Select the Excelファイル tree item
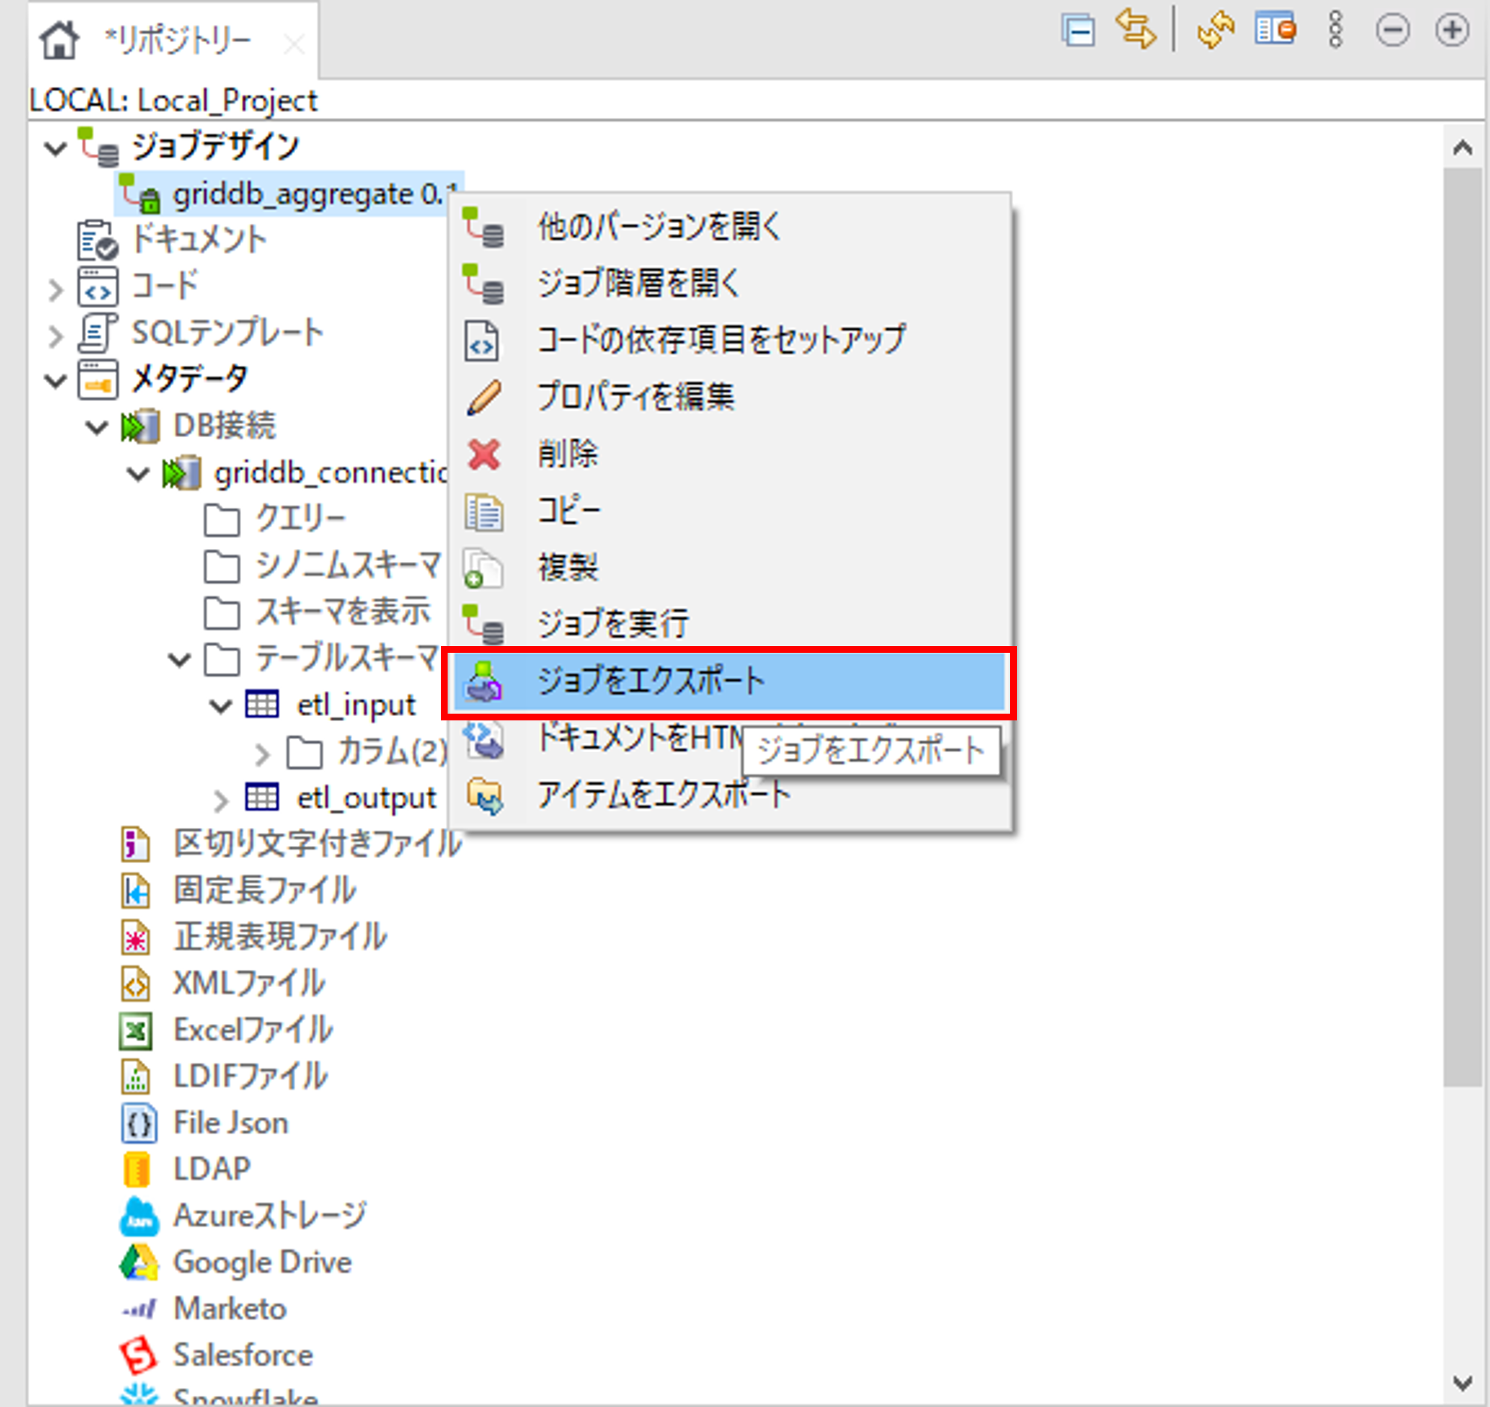This screenshot has height=1407, width=1490. [x=252, y=1029]
